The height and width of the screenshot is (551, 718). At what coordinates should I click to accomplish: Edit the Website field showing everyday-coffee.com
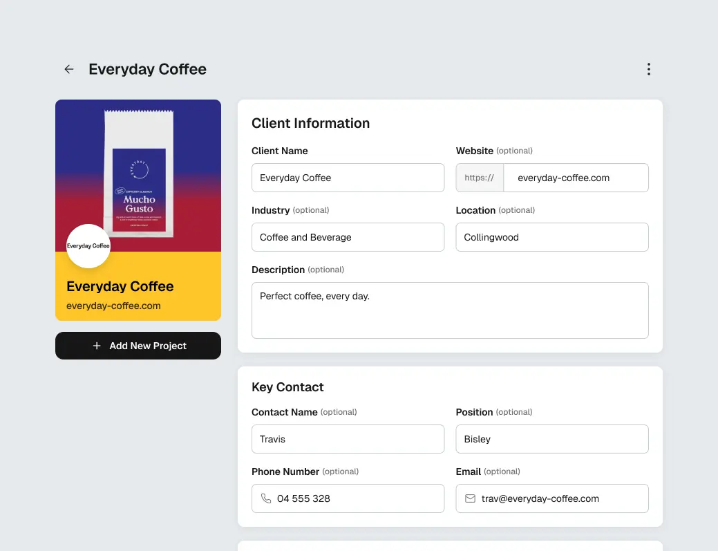point(576,178)
